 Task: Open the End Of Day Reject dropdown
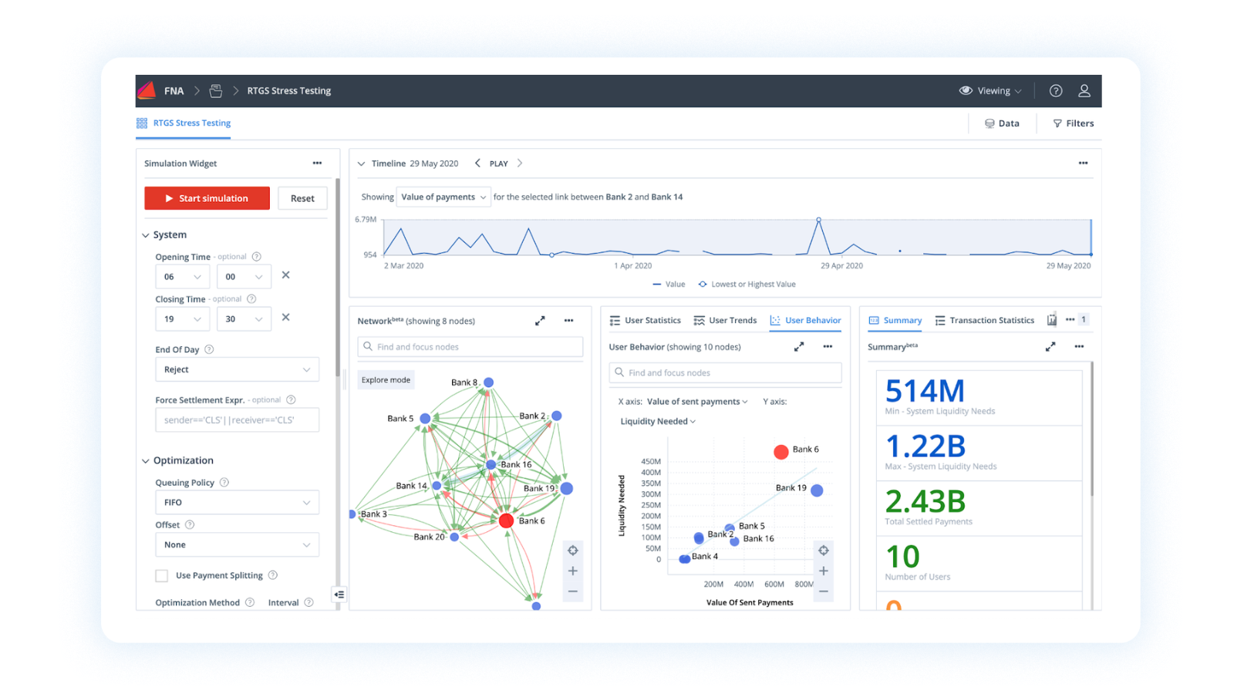pyautogui.click(x=238, y=370)
